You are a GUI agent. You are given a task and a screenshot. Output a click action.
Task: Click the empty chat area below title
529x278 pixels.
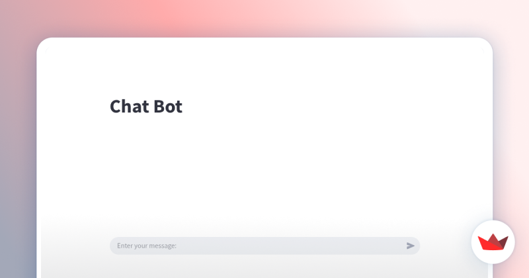(x=264, y=169)
